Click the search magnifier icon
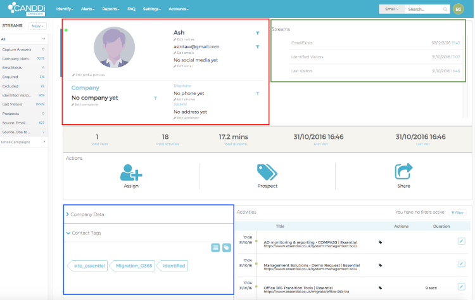This screenshot has width=475, height=300. [x=445, y=9]
